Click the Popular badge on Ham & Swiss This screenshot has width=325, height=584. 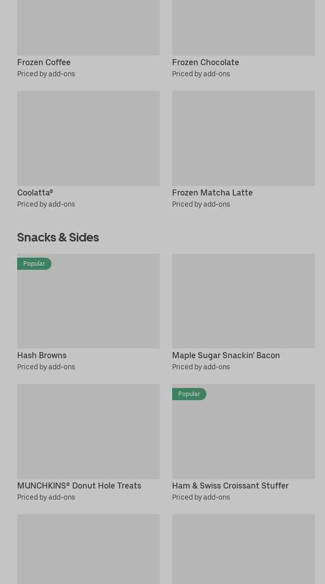(189, 394)
